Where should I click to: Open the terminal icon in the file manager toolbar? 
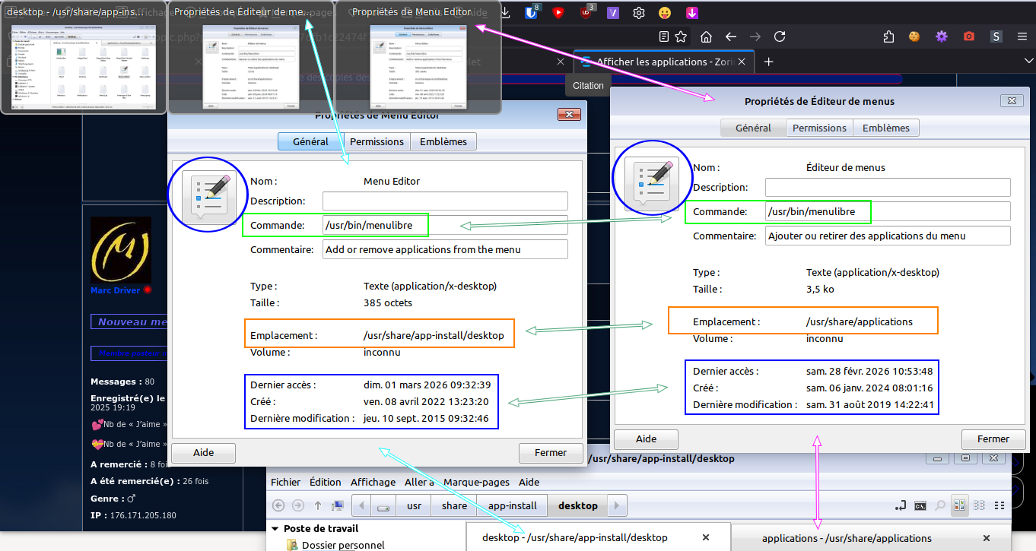tap(920, 505)
